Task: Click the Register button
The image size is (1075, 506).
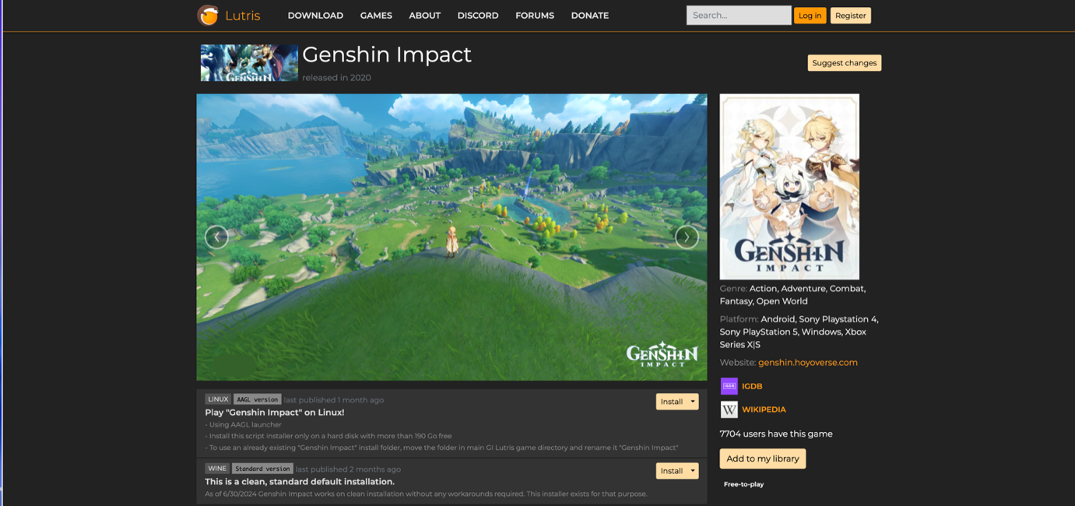Action: [850, 16]
